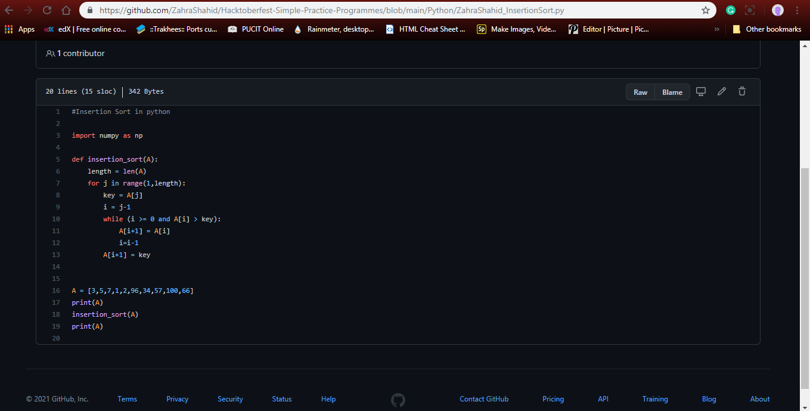Open Terms footer link
Screen dimensions: 810x411
(x=127, y=399)
